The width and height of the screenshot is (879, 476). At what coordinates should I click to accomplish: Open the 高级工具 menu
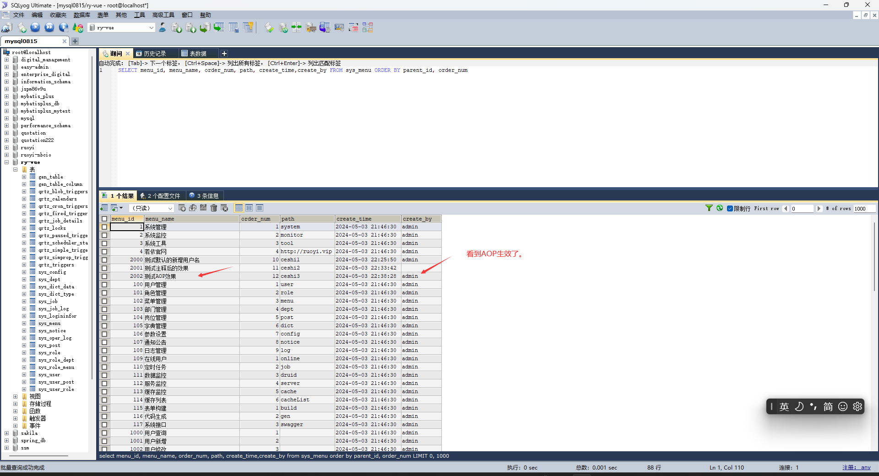163,15
